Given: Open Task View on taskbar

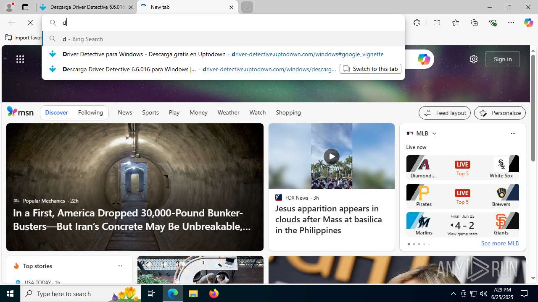Looking at the screenshot, I should 151,294.
